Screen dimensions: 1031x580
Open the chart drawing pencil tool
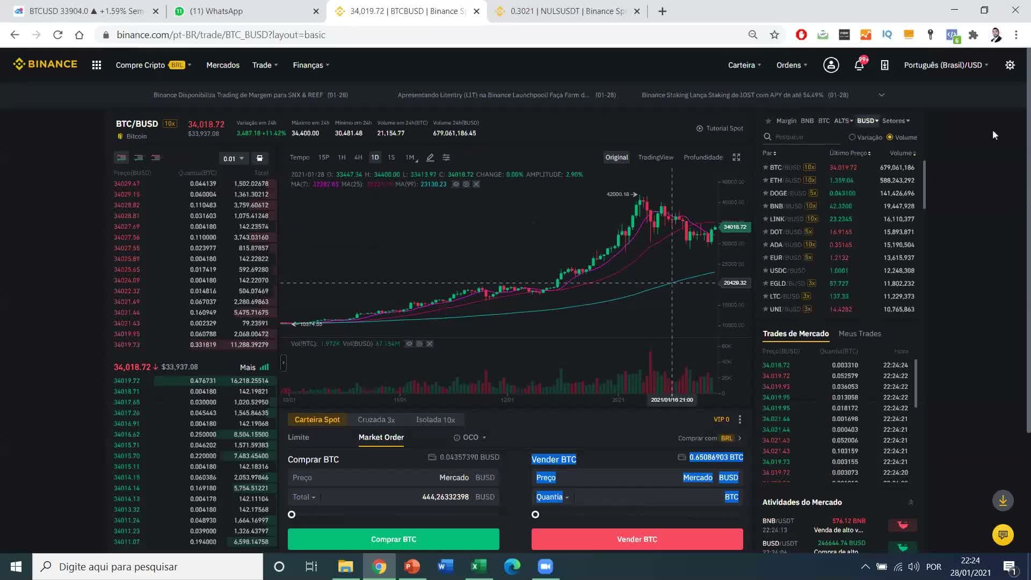[x=430, y=157]
